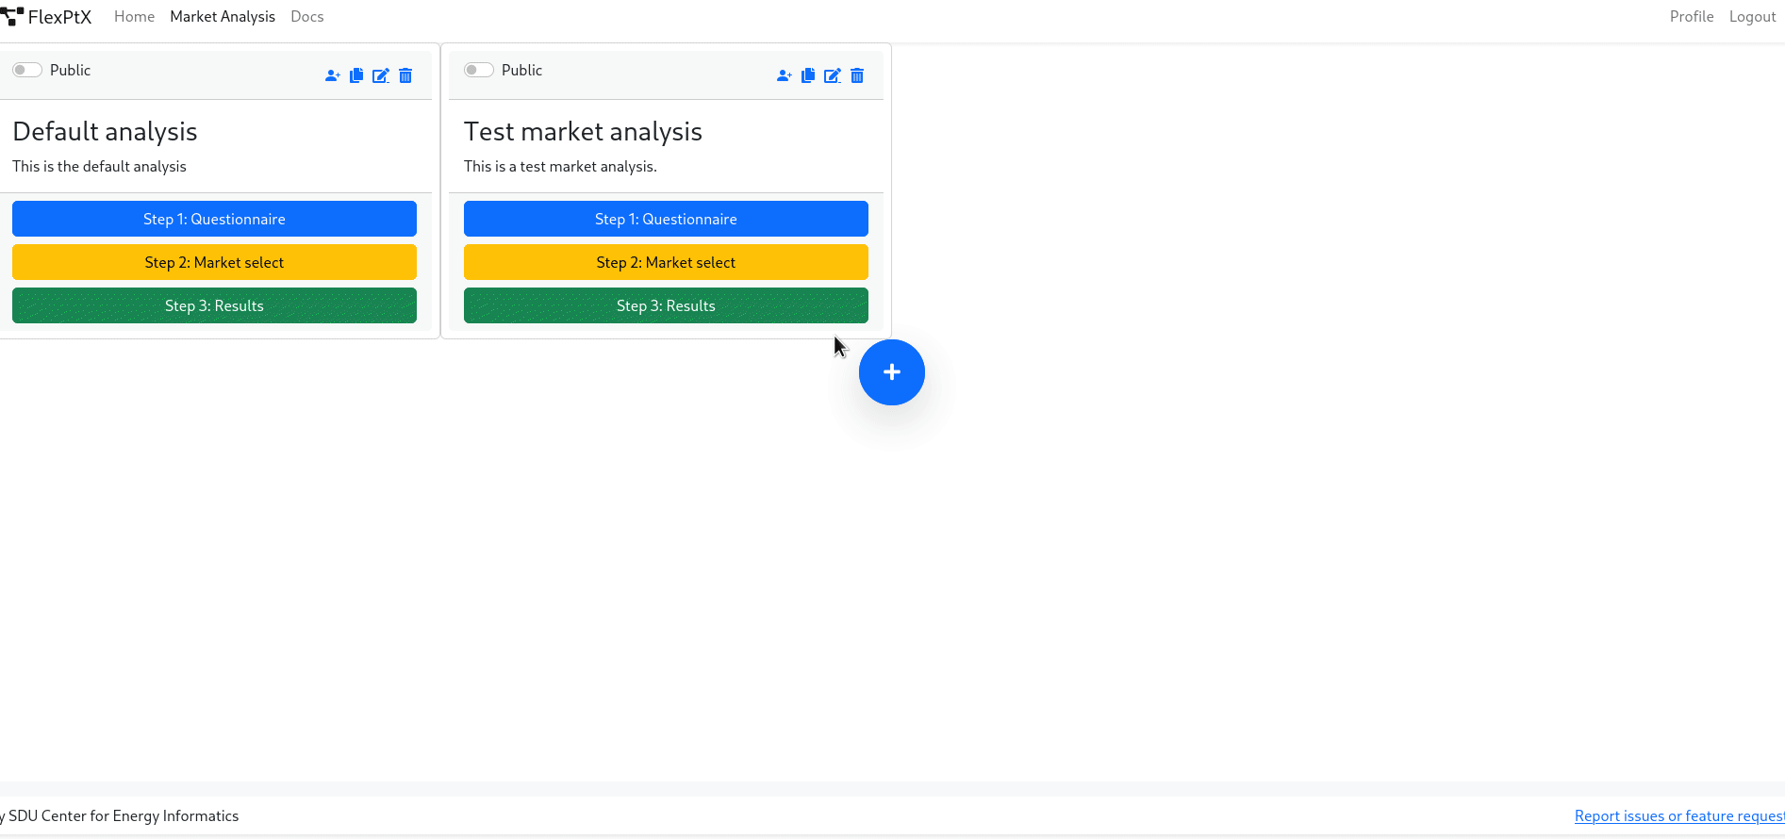Screen dimensions: 1785x839
Task: Share Default analysis with a user
Action: coord(332,75)
